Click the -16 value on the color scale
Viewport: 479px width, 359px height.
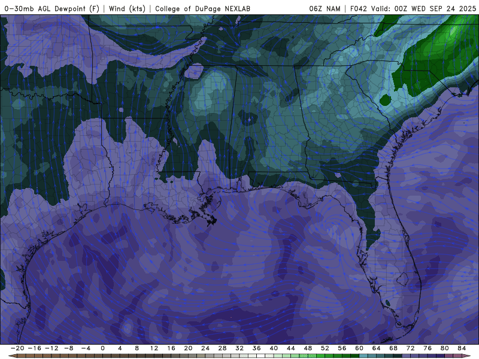pyautogui.click(x=34, y=348)
